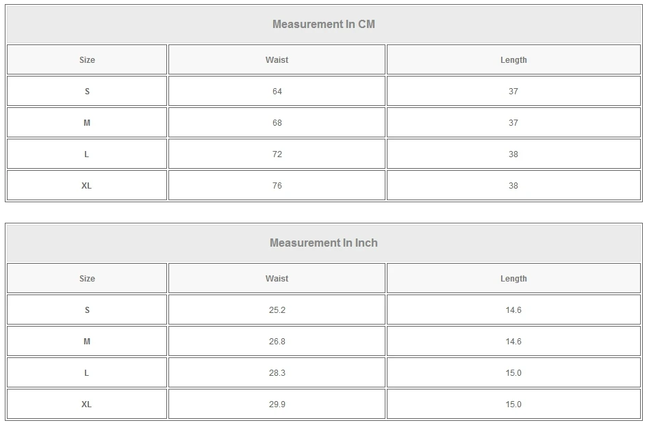Select the Length column header in Inch table
The width and height of the screenshot is (649, 425).
pos(513,279)
